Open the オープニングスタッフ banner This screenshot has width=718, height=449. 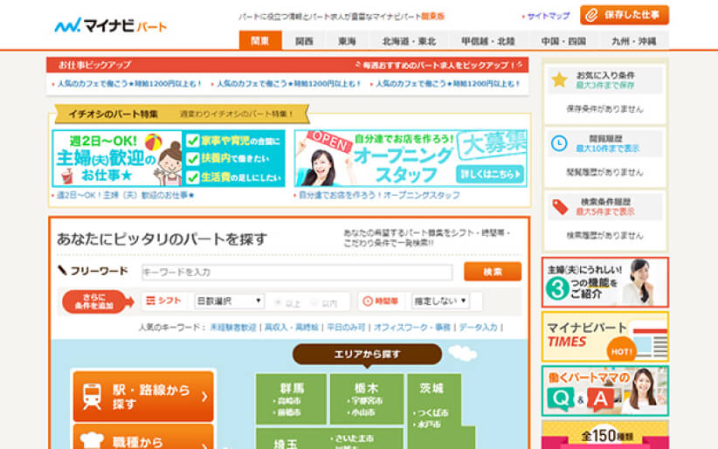point(411,158)
